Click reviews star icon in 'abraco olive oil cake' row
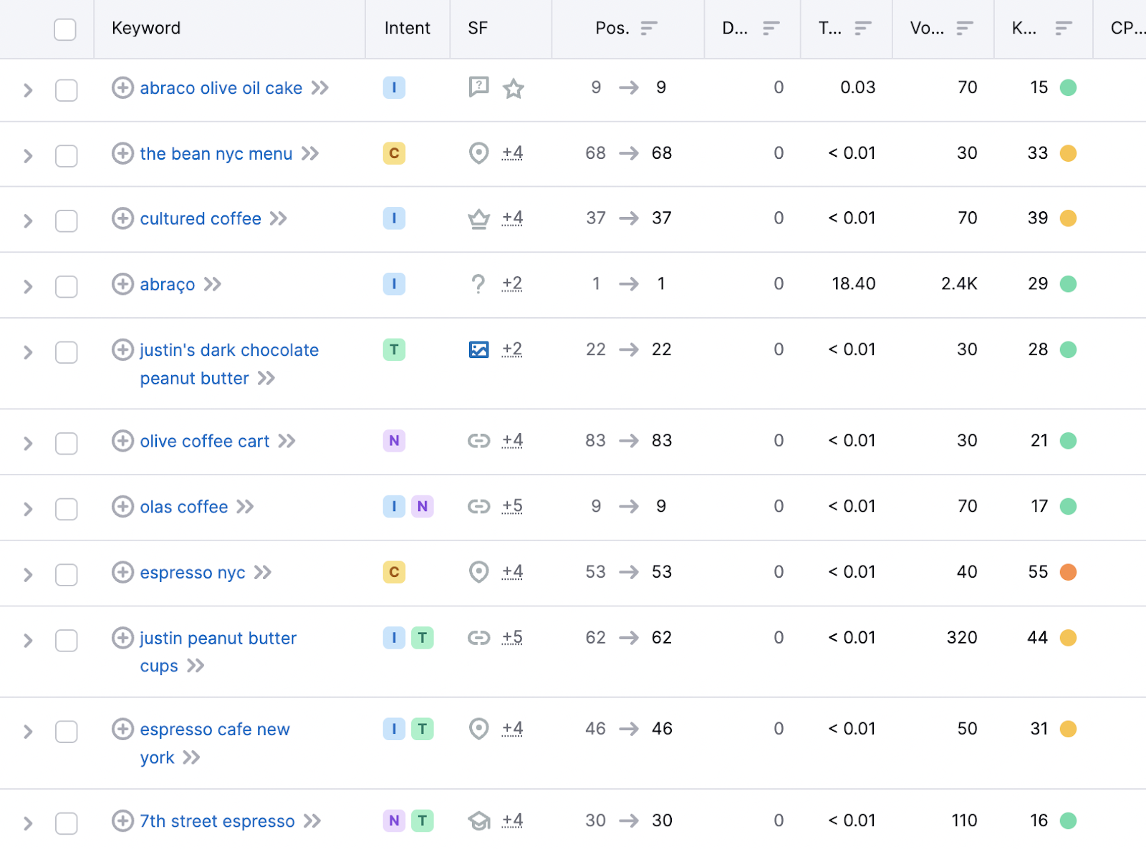 pos(514,88)
